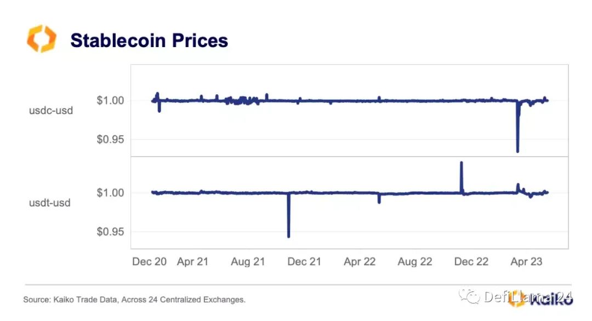The width and height of the screenshot is (592, 321).
Task: Select the usdc-usd series label
Action: (51, 111)
